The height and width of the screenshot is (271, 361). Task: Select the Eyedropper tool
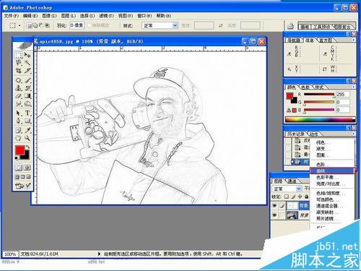coord(27,130)
